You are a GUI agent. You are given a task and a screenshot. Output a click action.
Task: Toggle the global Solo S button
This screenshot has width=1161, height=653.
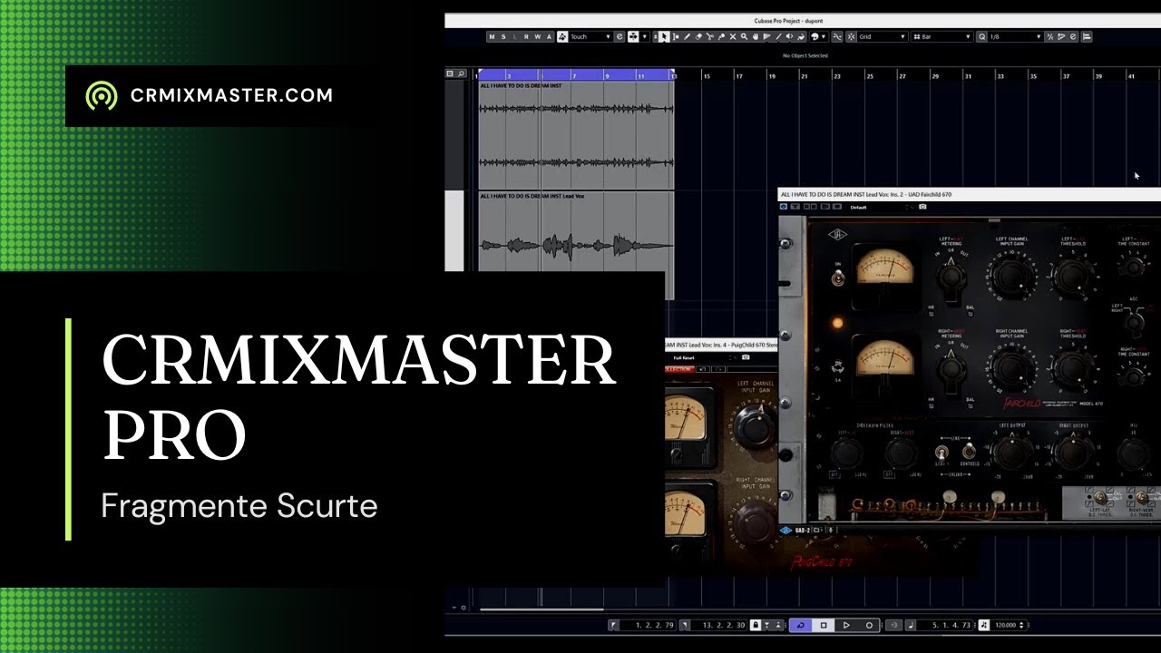coord(503,36)
